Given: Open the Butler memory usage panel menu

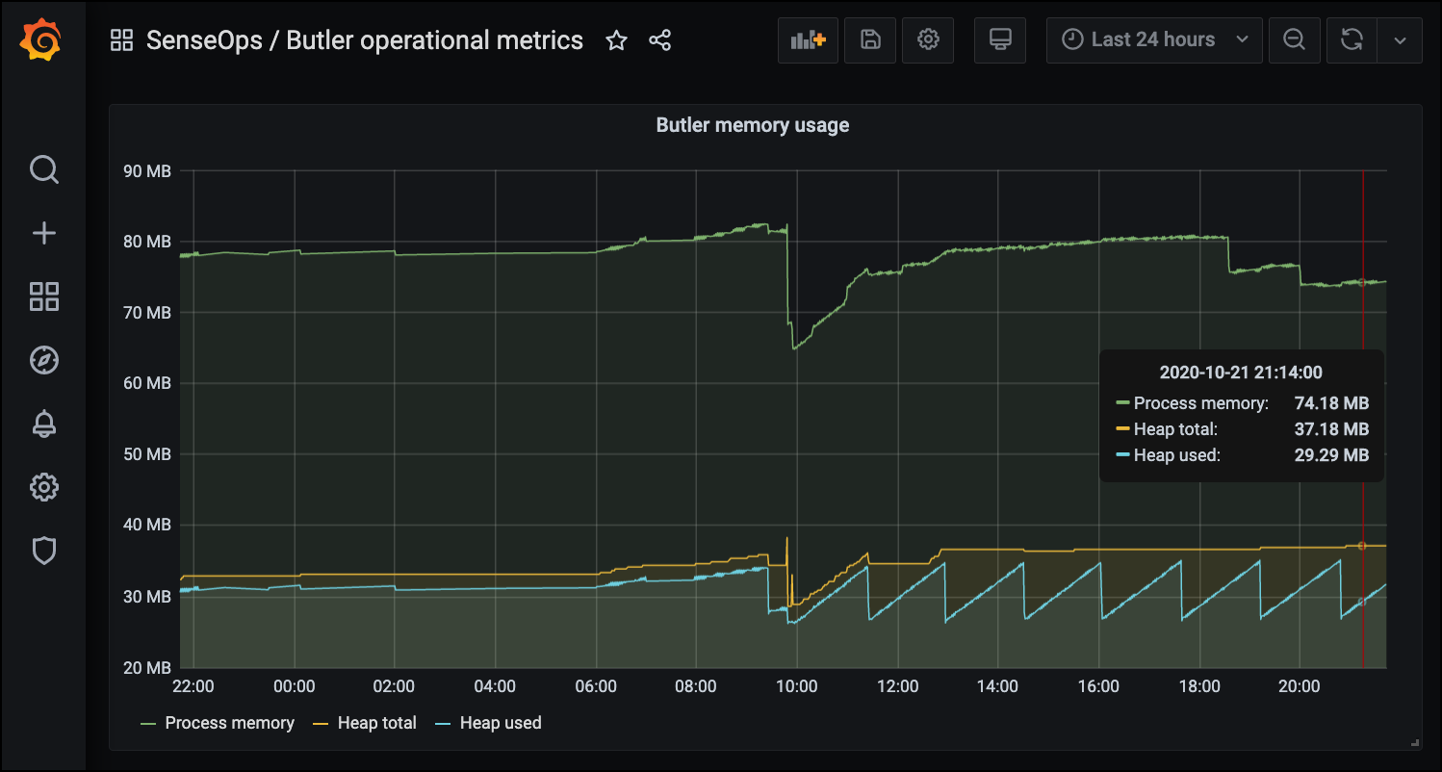Looking at the screenshot, I should click(752, 125).
